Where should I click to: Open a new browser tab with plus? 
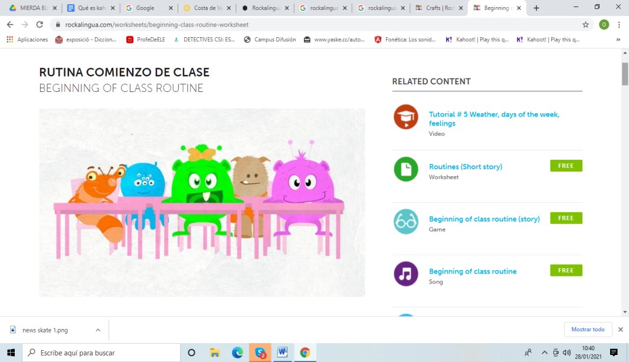click(x=536, y=8)
